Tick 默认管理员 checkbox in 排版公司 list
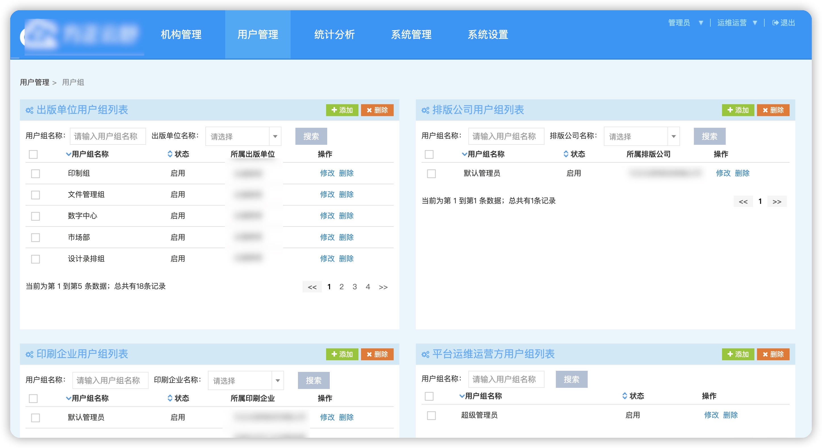 click(x=431, y=174)
